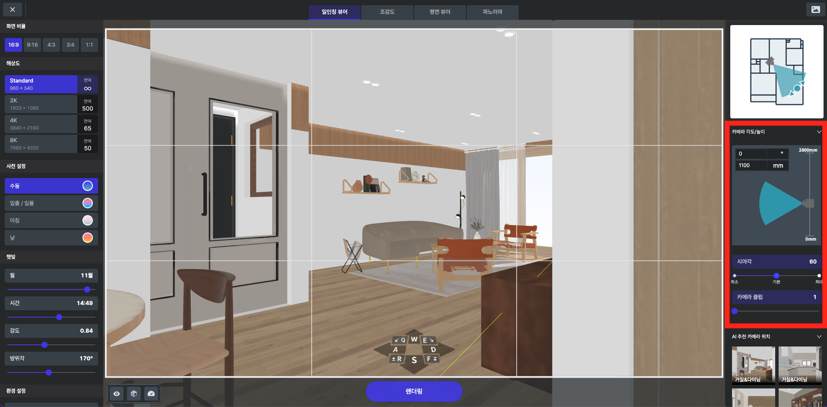Click the 카메라 클립 value 1 field

tap(777, 297)
